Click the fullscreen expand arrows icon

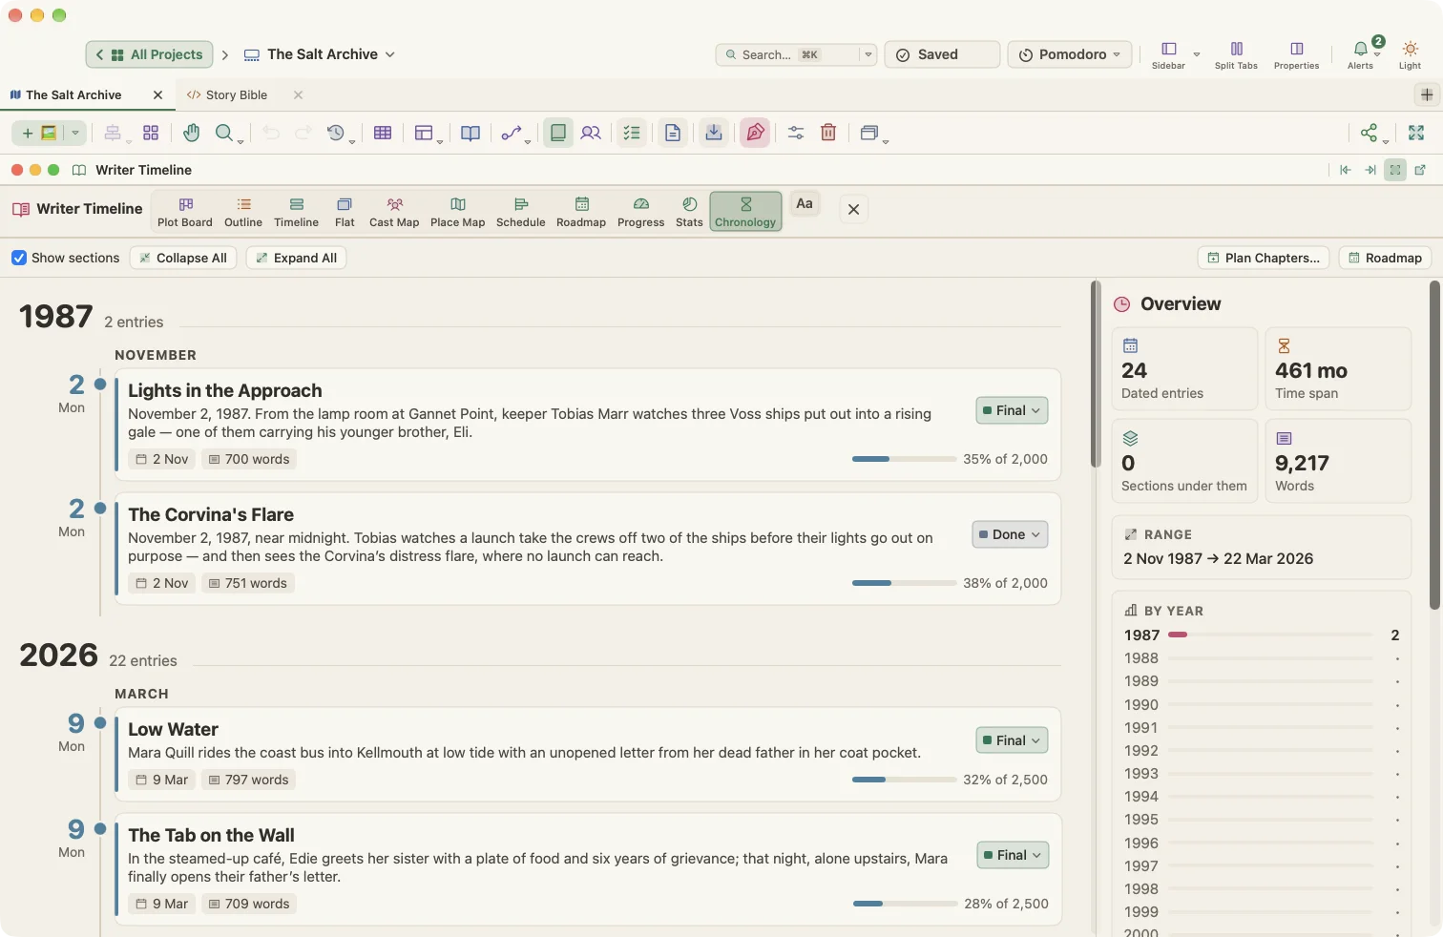[x=1416, y=133]
